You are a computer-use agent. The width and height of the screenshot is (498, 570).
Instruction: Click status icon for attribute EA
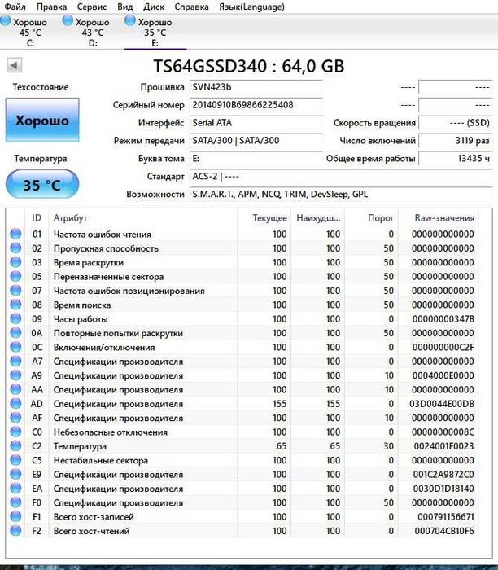pos(15,489)
